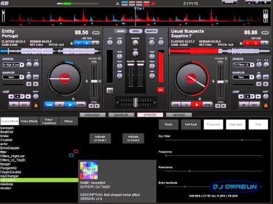
Task: Start playback on the left deck
Action: click(x=70, y=105)
